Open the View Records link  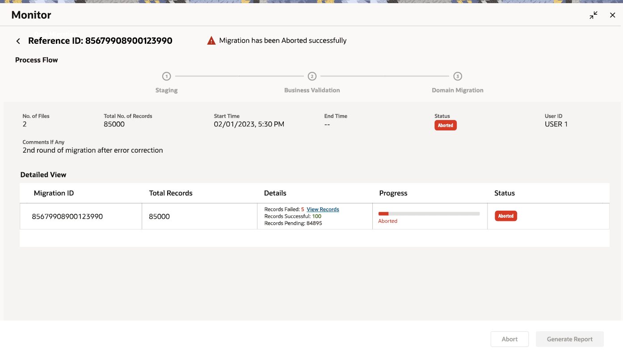[x=323, y=209]
